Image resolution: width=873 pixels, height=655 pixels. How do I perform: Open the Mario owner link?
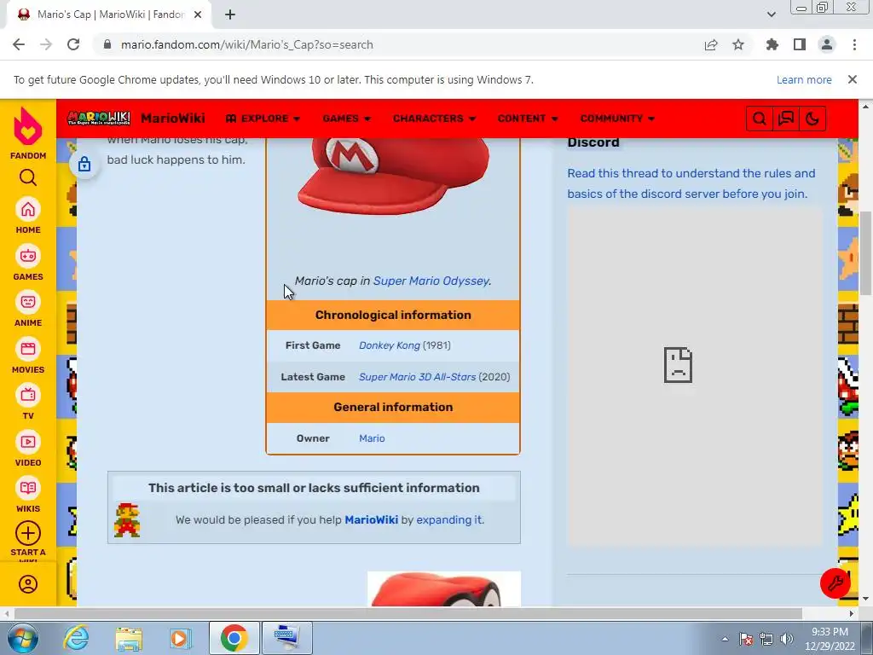[x=372, y=438]
